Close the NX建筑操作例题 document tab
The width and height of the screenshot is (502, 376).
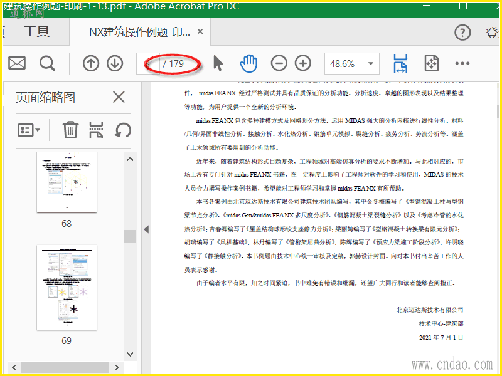pyautogui.click(x=200, y=32)
